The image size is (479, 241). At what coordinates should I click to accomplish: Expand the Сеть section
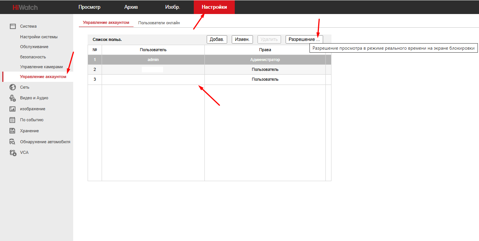tap(25, 87)
